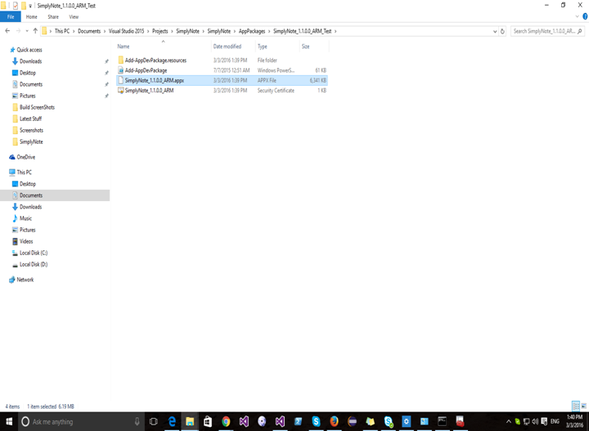Go up one folder level arrow
The height and width of the screenshot is (431, 589).
click(x=35, y=31)
